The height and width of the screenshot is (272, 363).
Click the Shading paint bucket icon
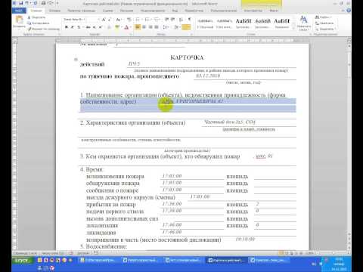pyautogui.click(x=177, y=27)
